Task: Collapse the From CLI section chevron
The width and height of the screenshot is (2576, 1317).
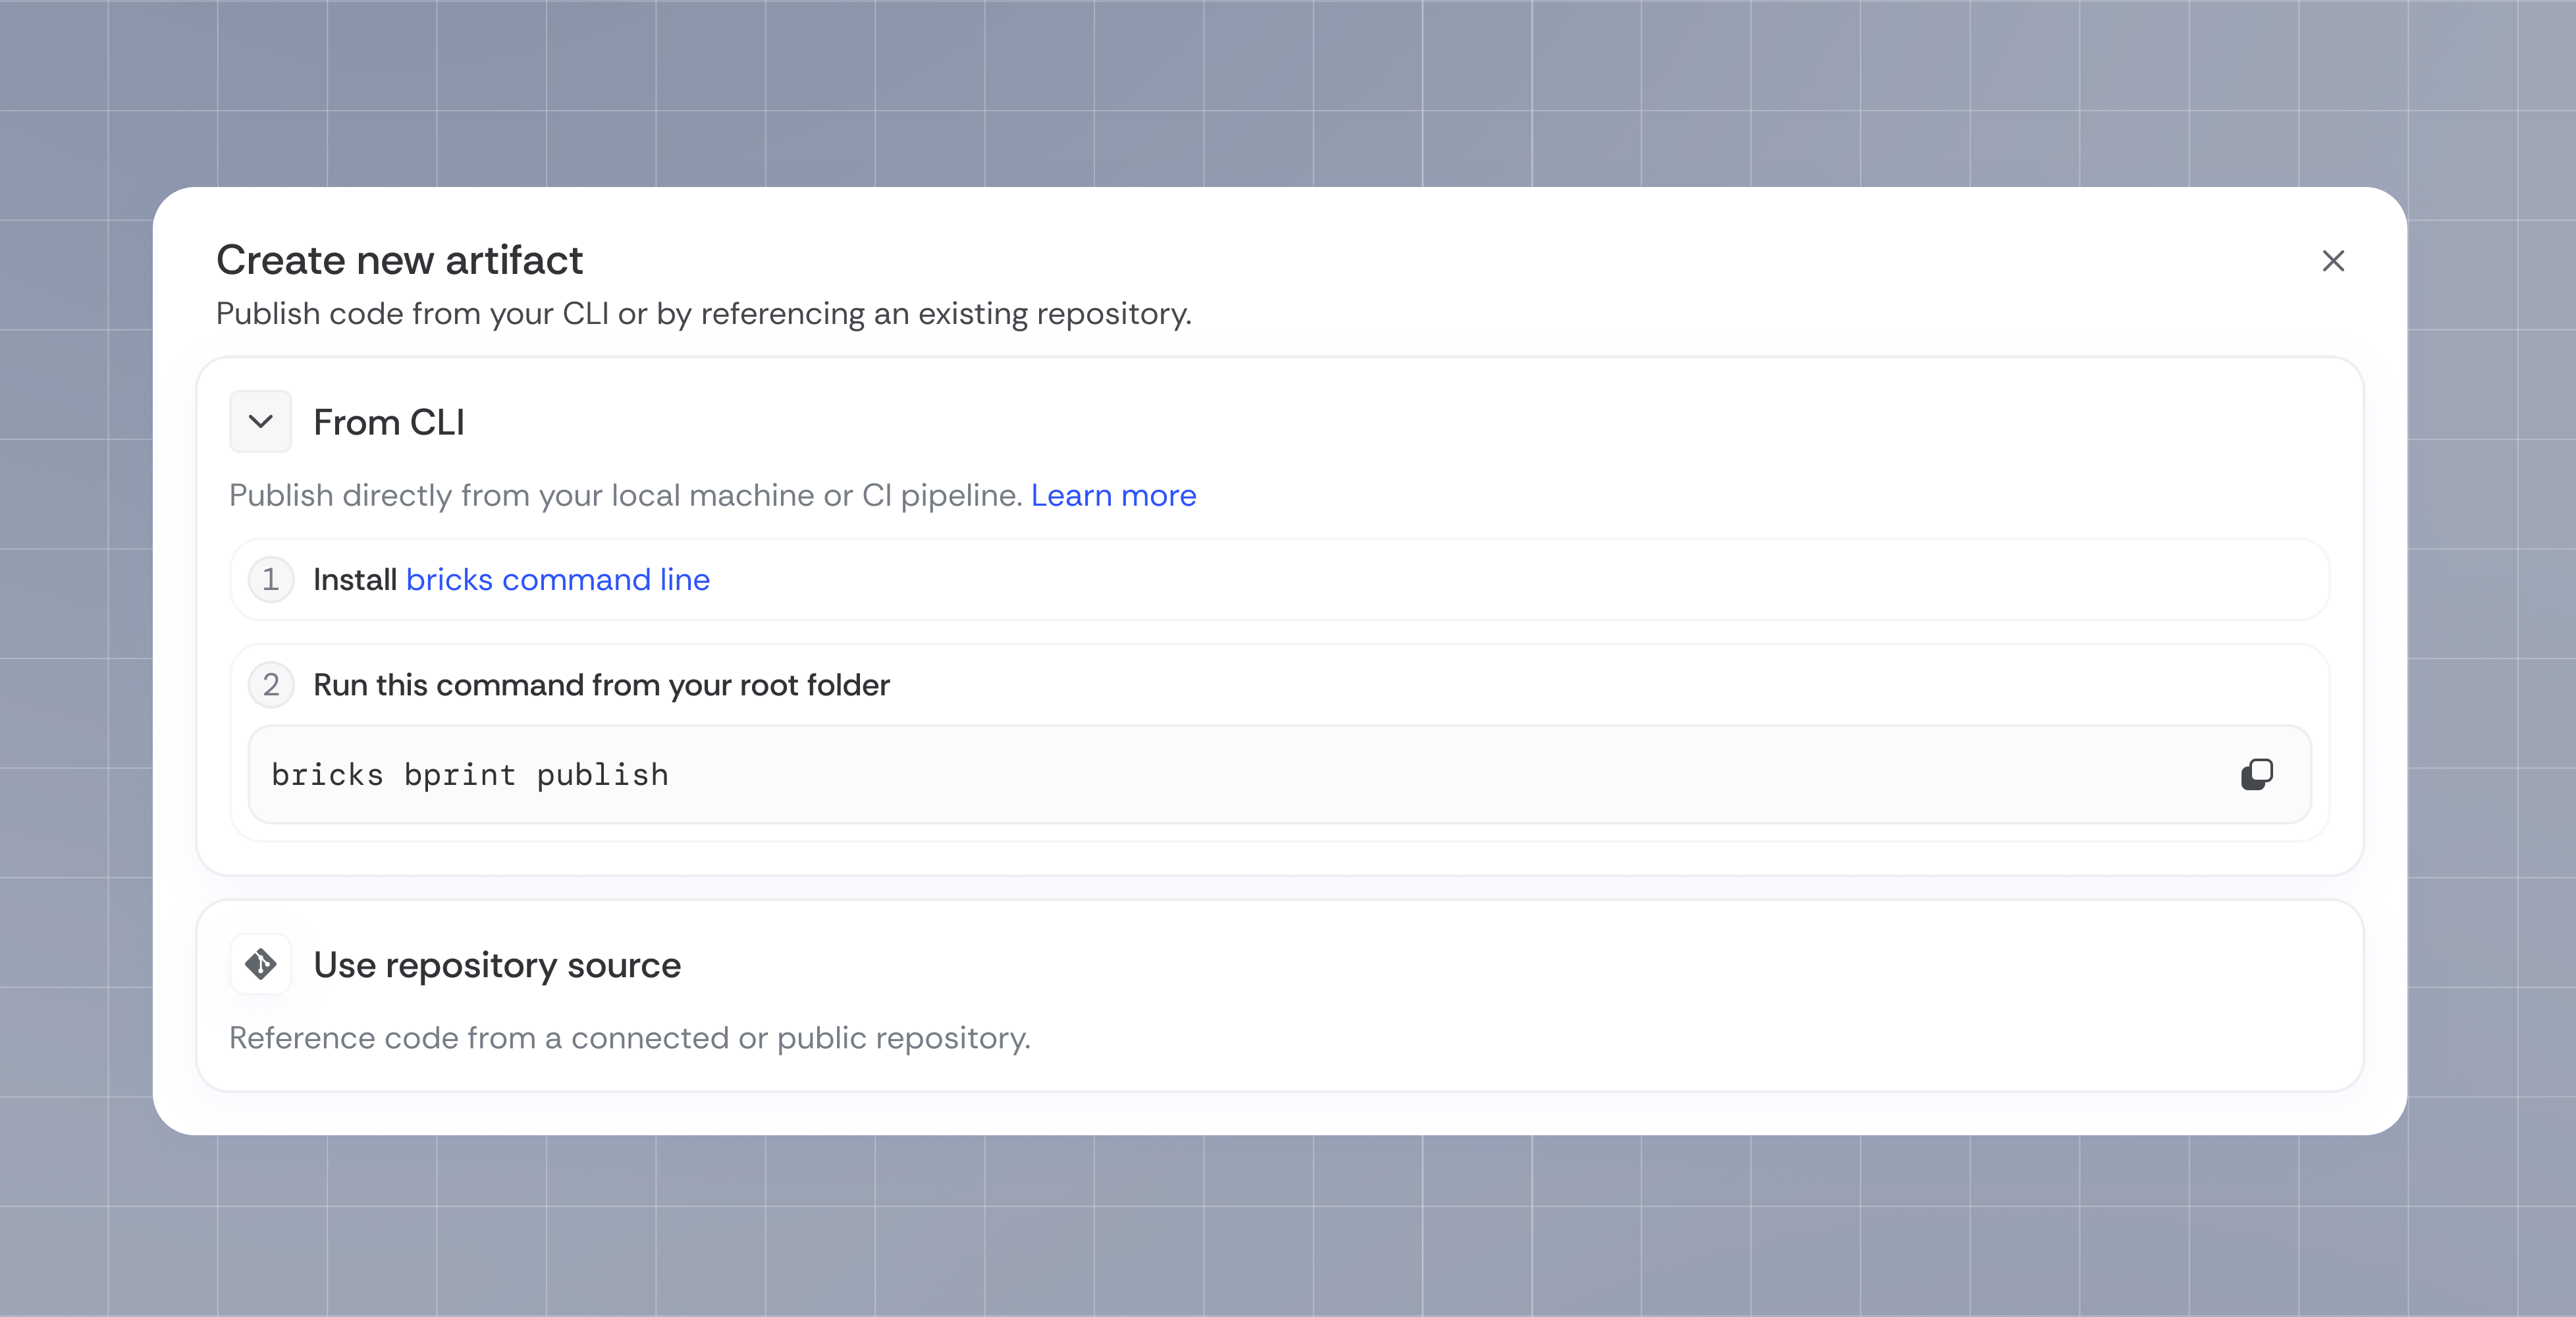Action: tap(261, 422)
